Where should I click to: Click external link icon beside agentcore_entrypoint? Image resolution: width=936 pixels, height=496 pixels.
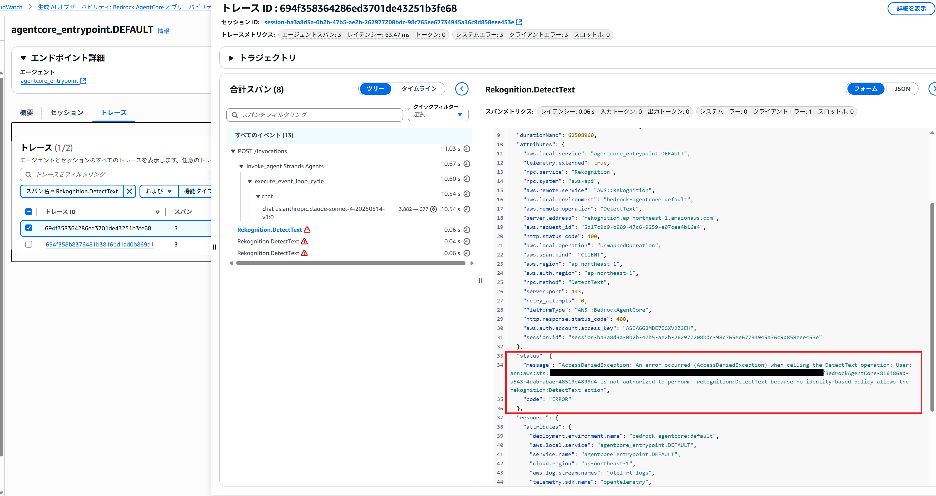(83, 81)
